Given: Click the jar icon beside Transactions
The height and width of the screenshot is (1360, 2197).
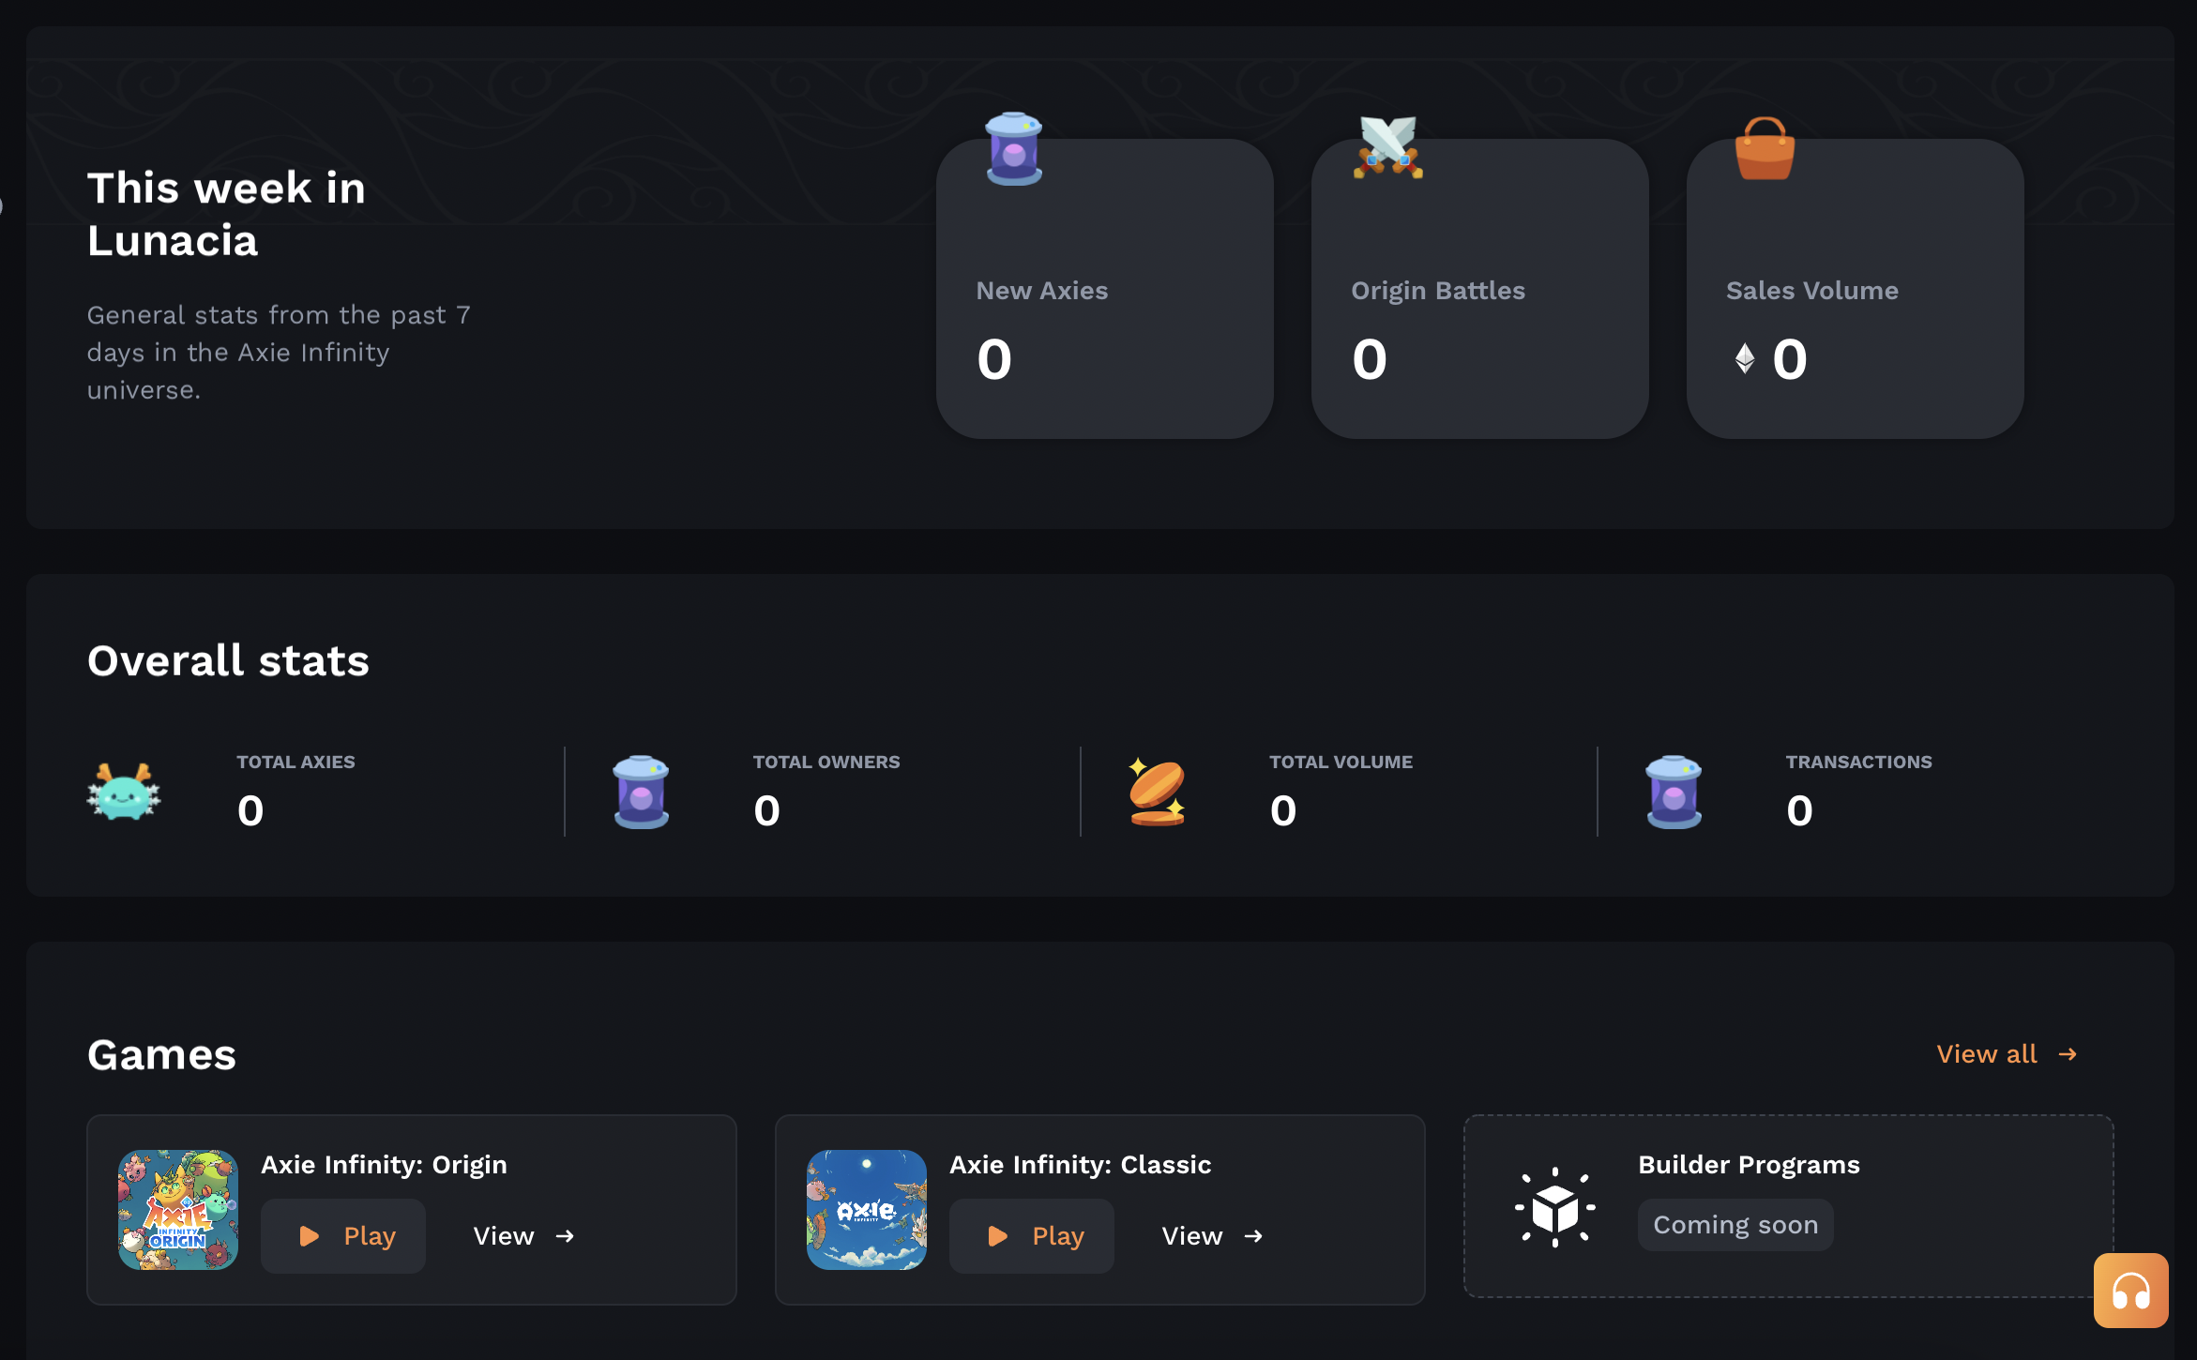Looking at the screenshot, I should [1674, 792].
